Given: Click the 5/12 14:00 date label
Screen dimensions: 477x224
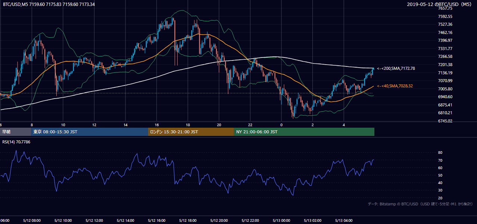Looking at the screenshot, I should click(x=125, y=220).
